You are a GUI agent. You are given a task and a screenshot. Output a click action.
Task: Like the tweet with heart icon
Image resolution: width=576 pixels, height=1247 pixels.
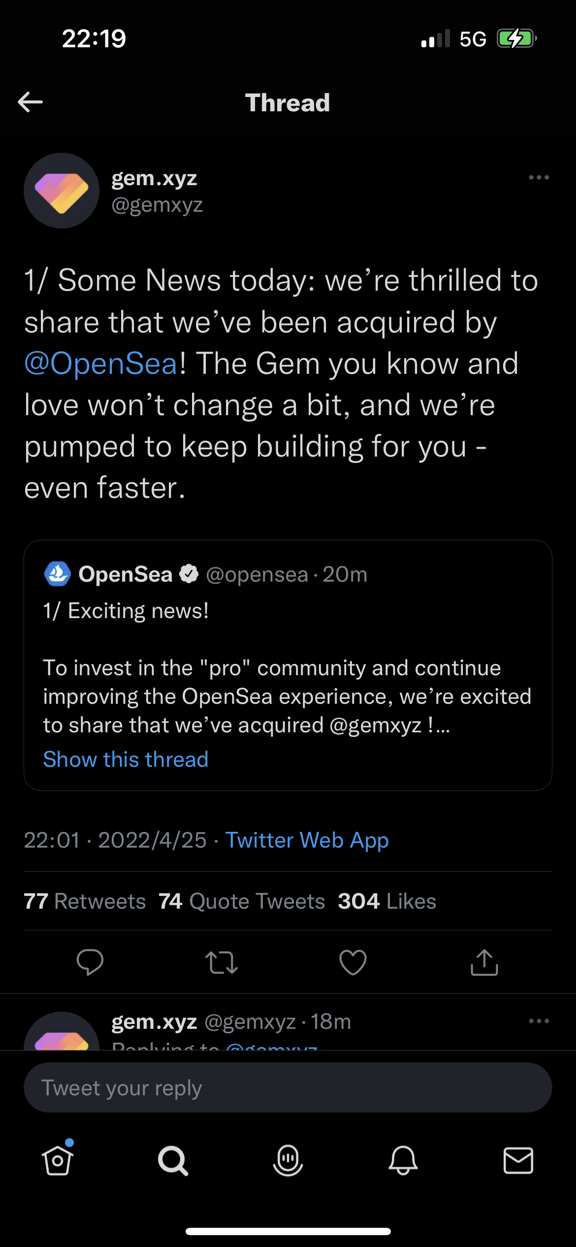(353, 962)
